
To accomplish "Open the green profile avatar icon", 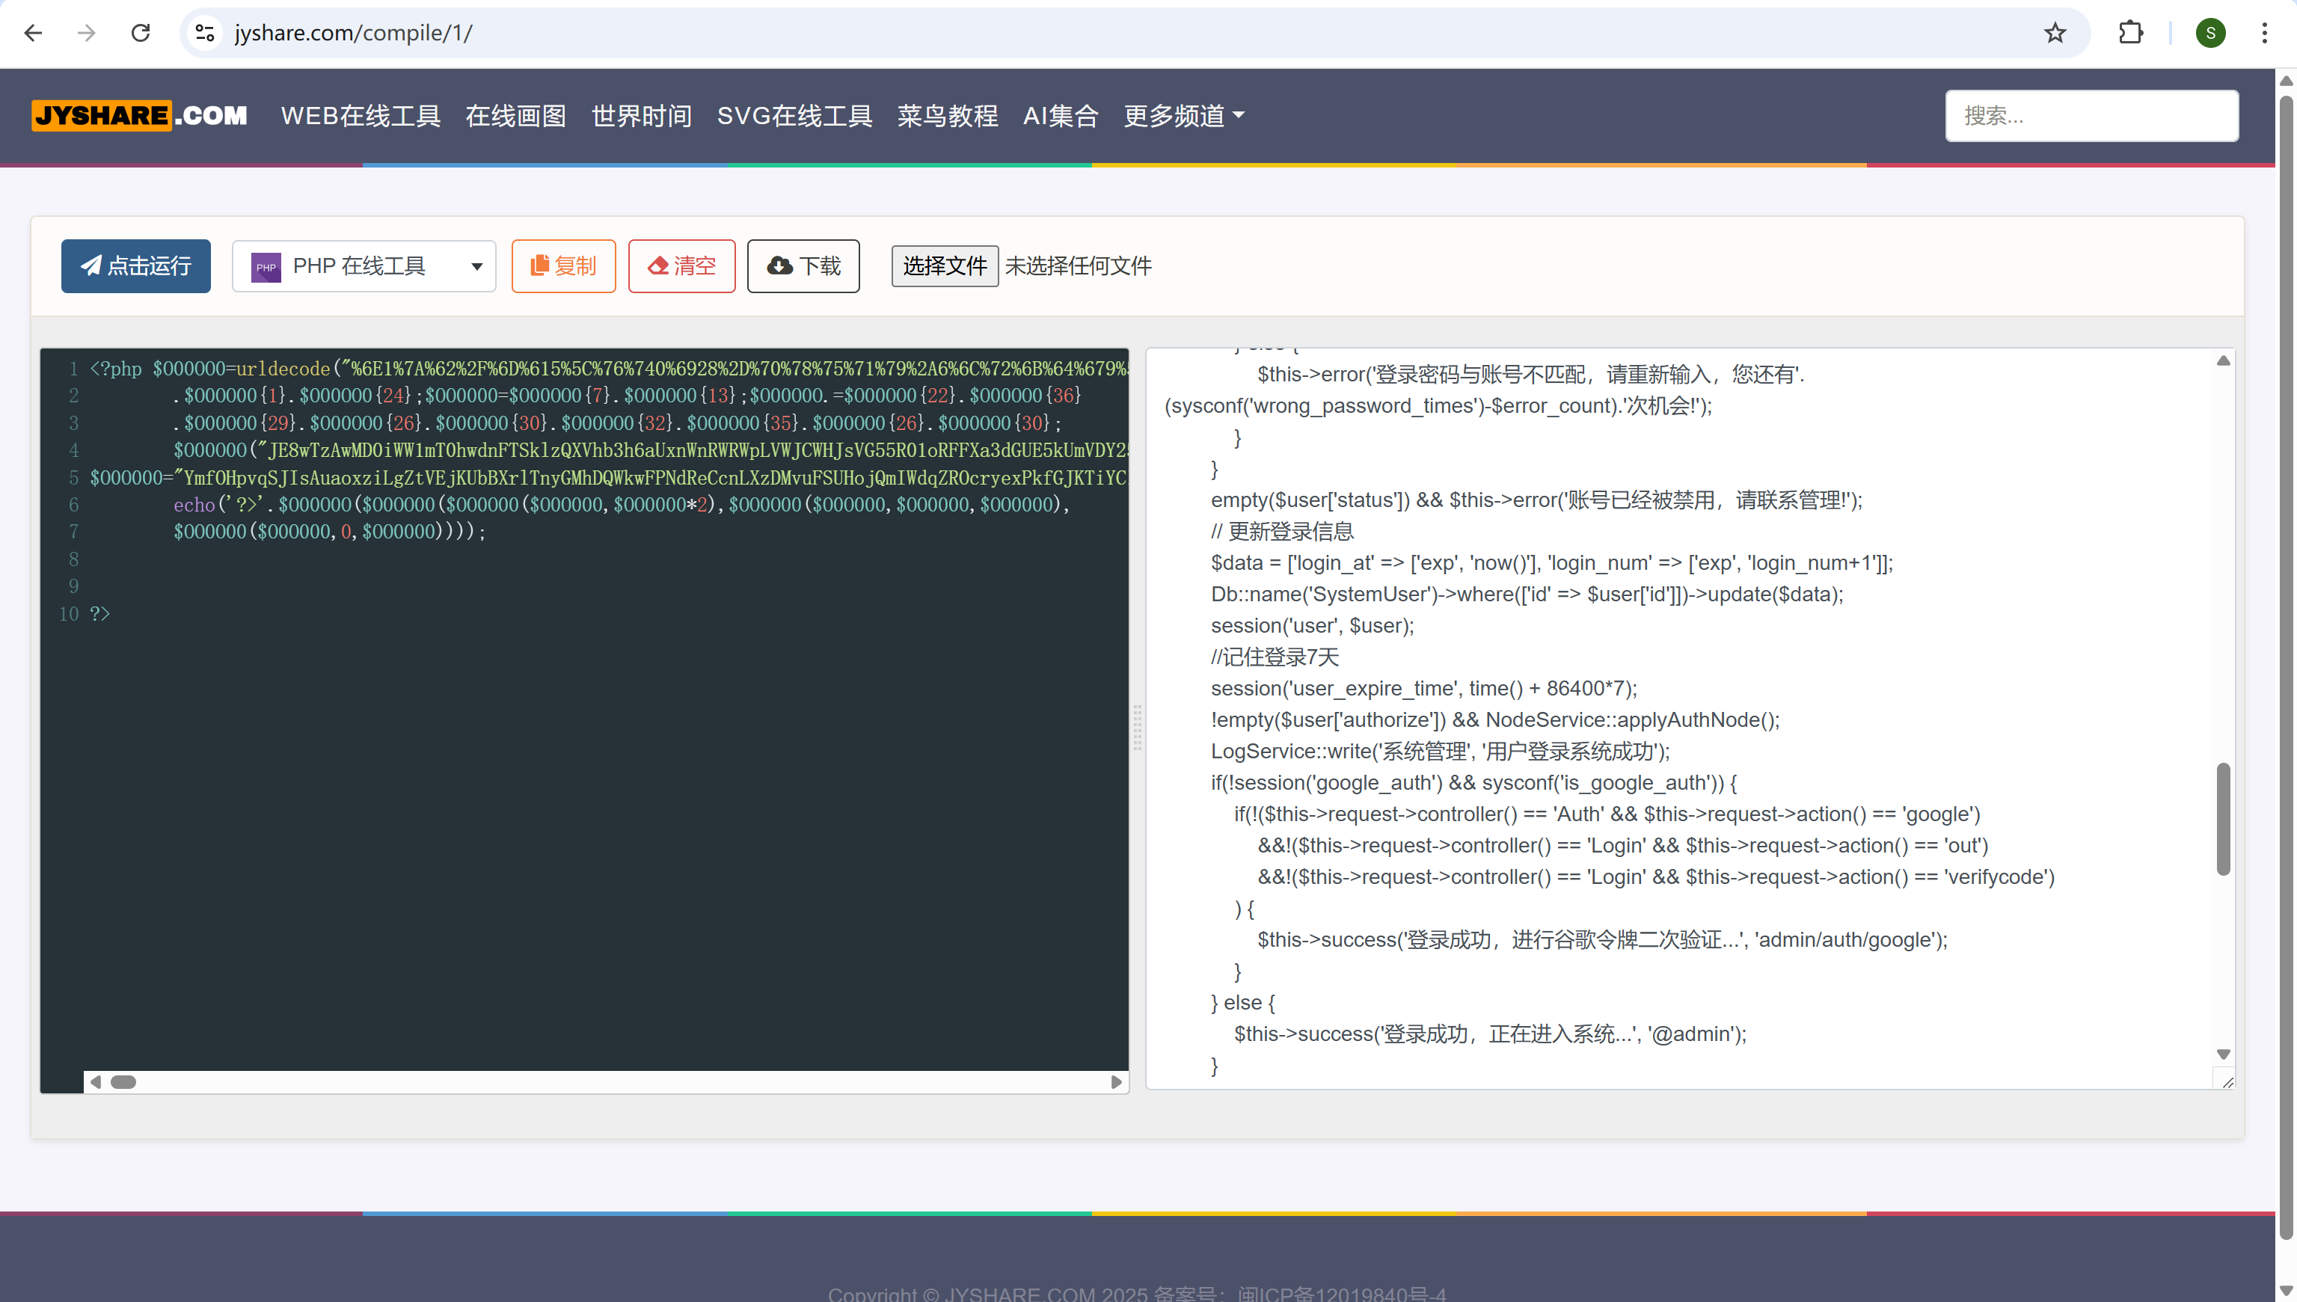I will click(x=2210, y=33).
